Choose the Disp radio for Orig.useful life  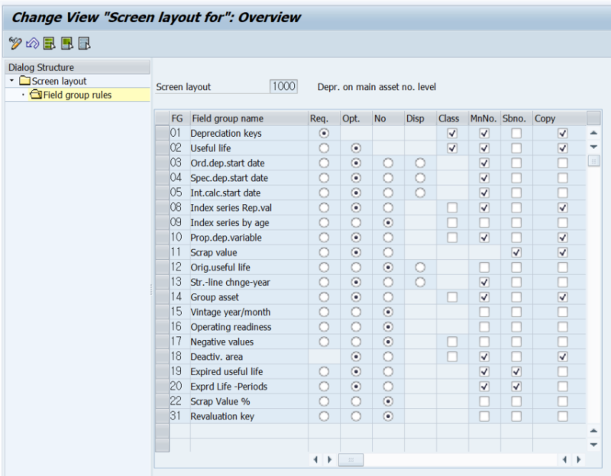click(419, 267)
